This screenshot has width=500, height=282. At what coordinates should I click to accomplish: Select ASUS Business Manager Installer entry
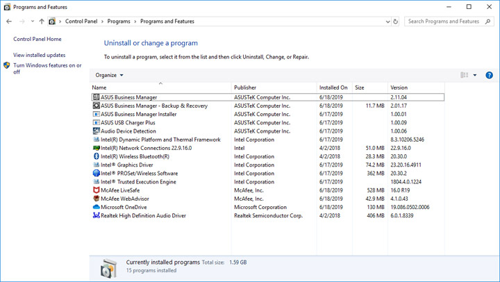pyautogui.click(x=138, y=114)
